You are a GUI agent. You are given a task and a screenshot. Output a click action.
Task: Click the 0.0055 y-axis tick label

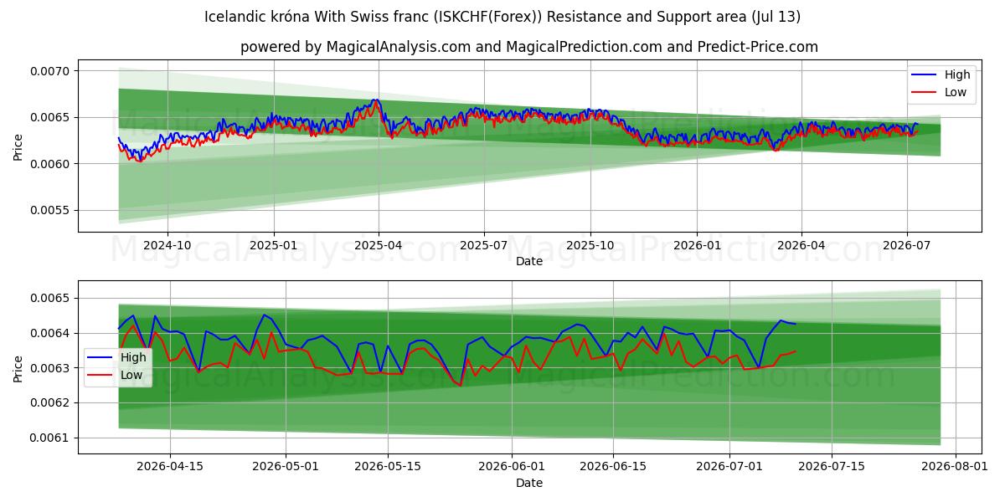tap(50, 210)
